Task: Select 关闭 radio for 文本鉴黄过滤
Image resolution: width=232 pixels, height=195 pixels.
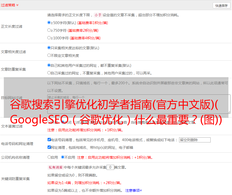Action: tap(63, 122)
